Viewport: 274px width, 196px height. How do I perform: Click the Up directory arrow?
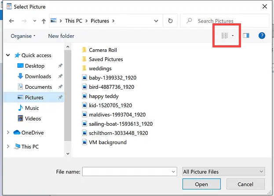[44, 21]
